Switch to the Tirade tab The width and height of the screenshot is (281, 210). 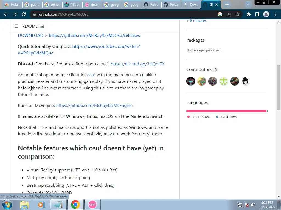pyautogui.click(x=72, y=5)
